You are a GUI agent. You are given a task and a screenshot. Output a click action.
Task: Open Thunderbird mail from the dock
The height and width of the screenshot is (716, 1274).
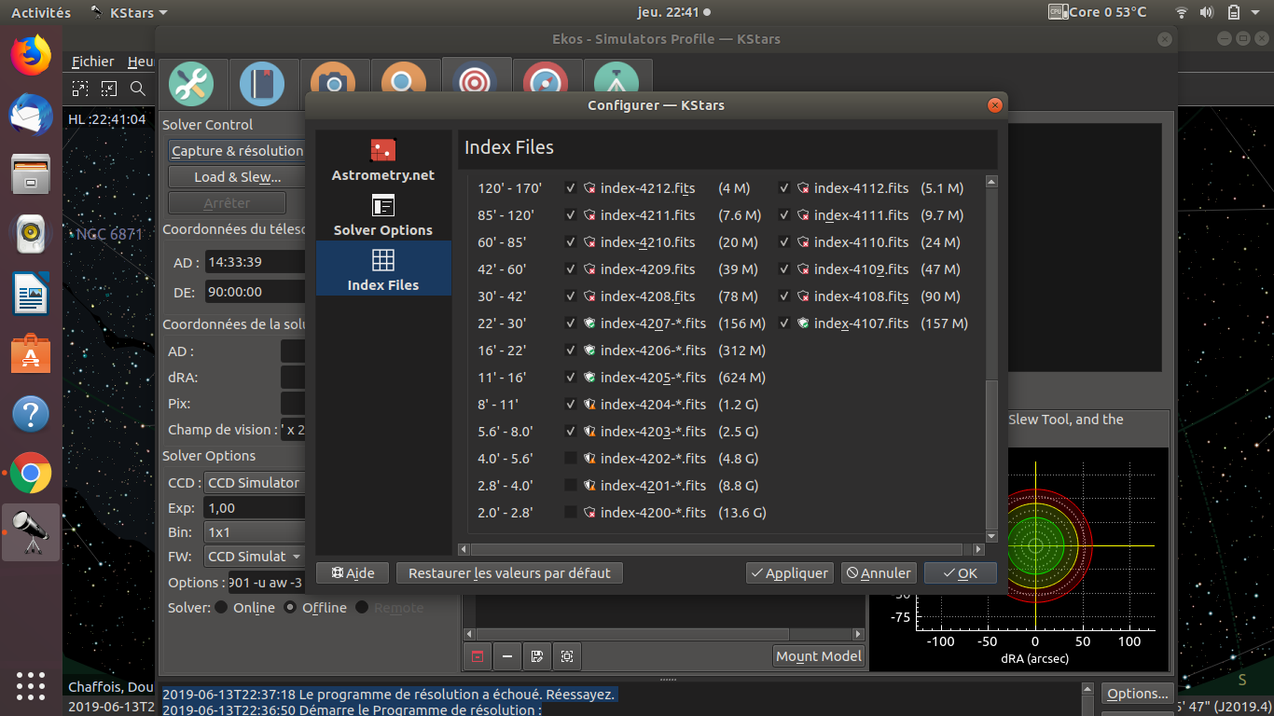coord(31,115)
